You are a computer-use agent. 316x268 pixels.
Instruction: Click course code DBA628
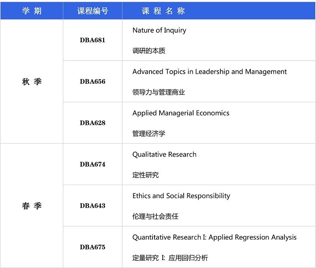pyautogui.click(x=93, y=123)
